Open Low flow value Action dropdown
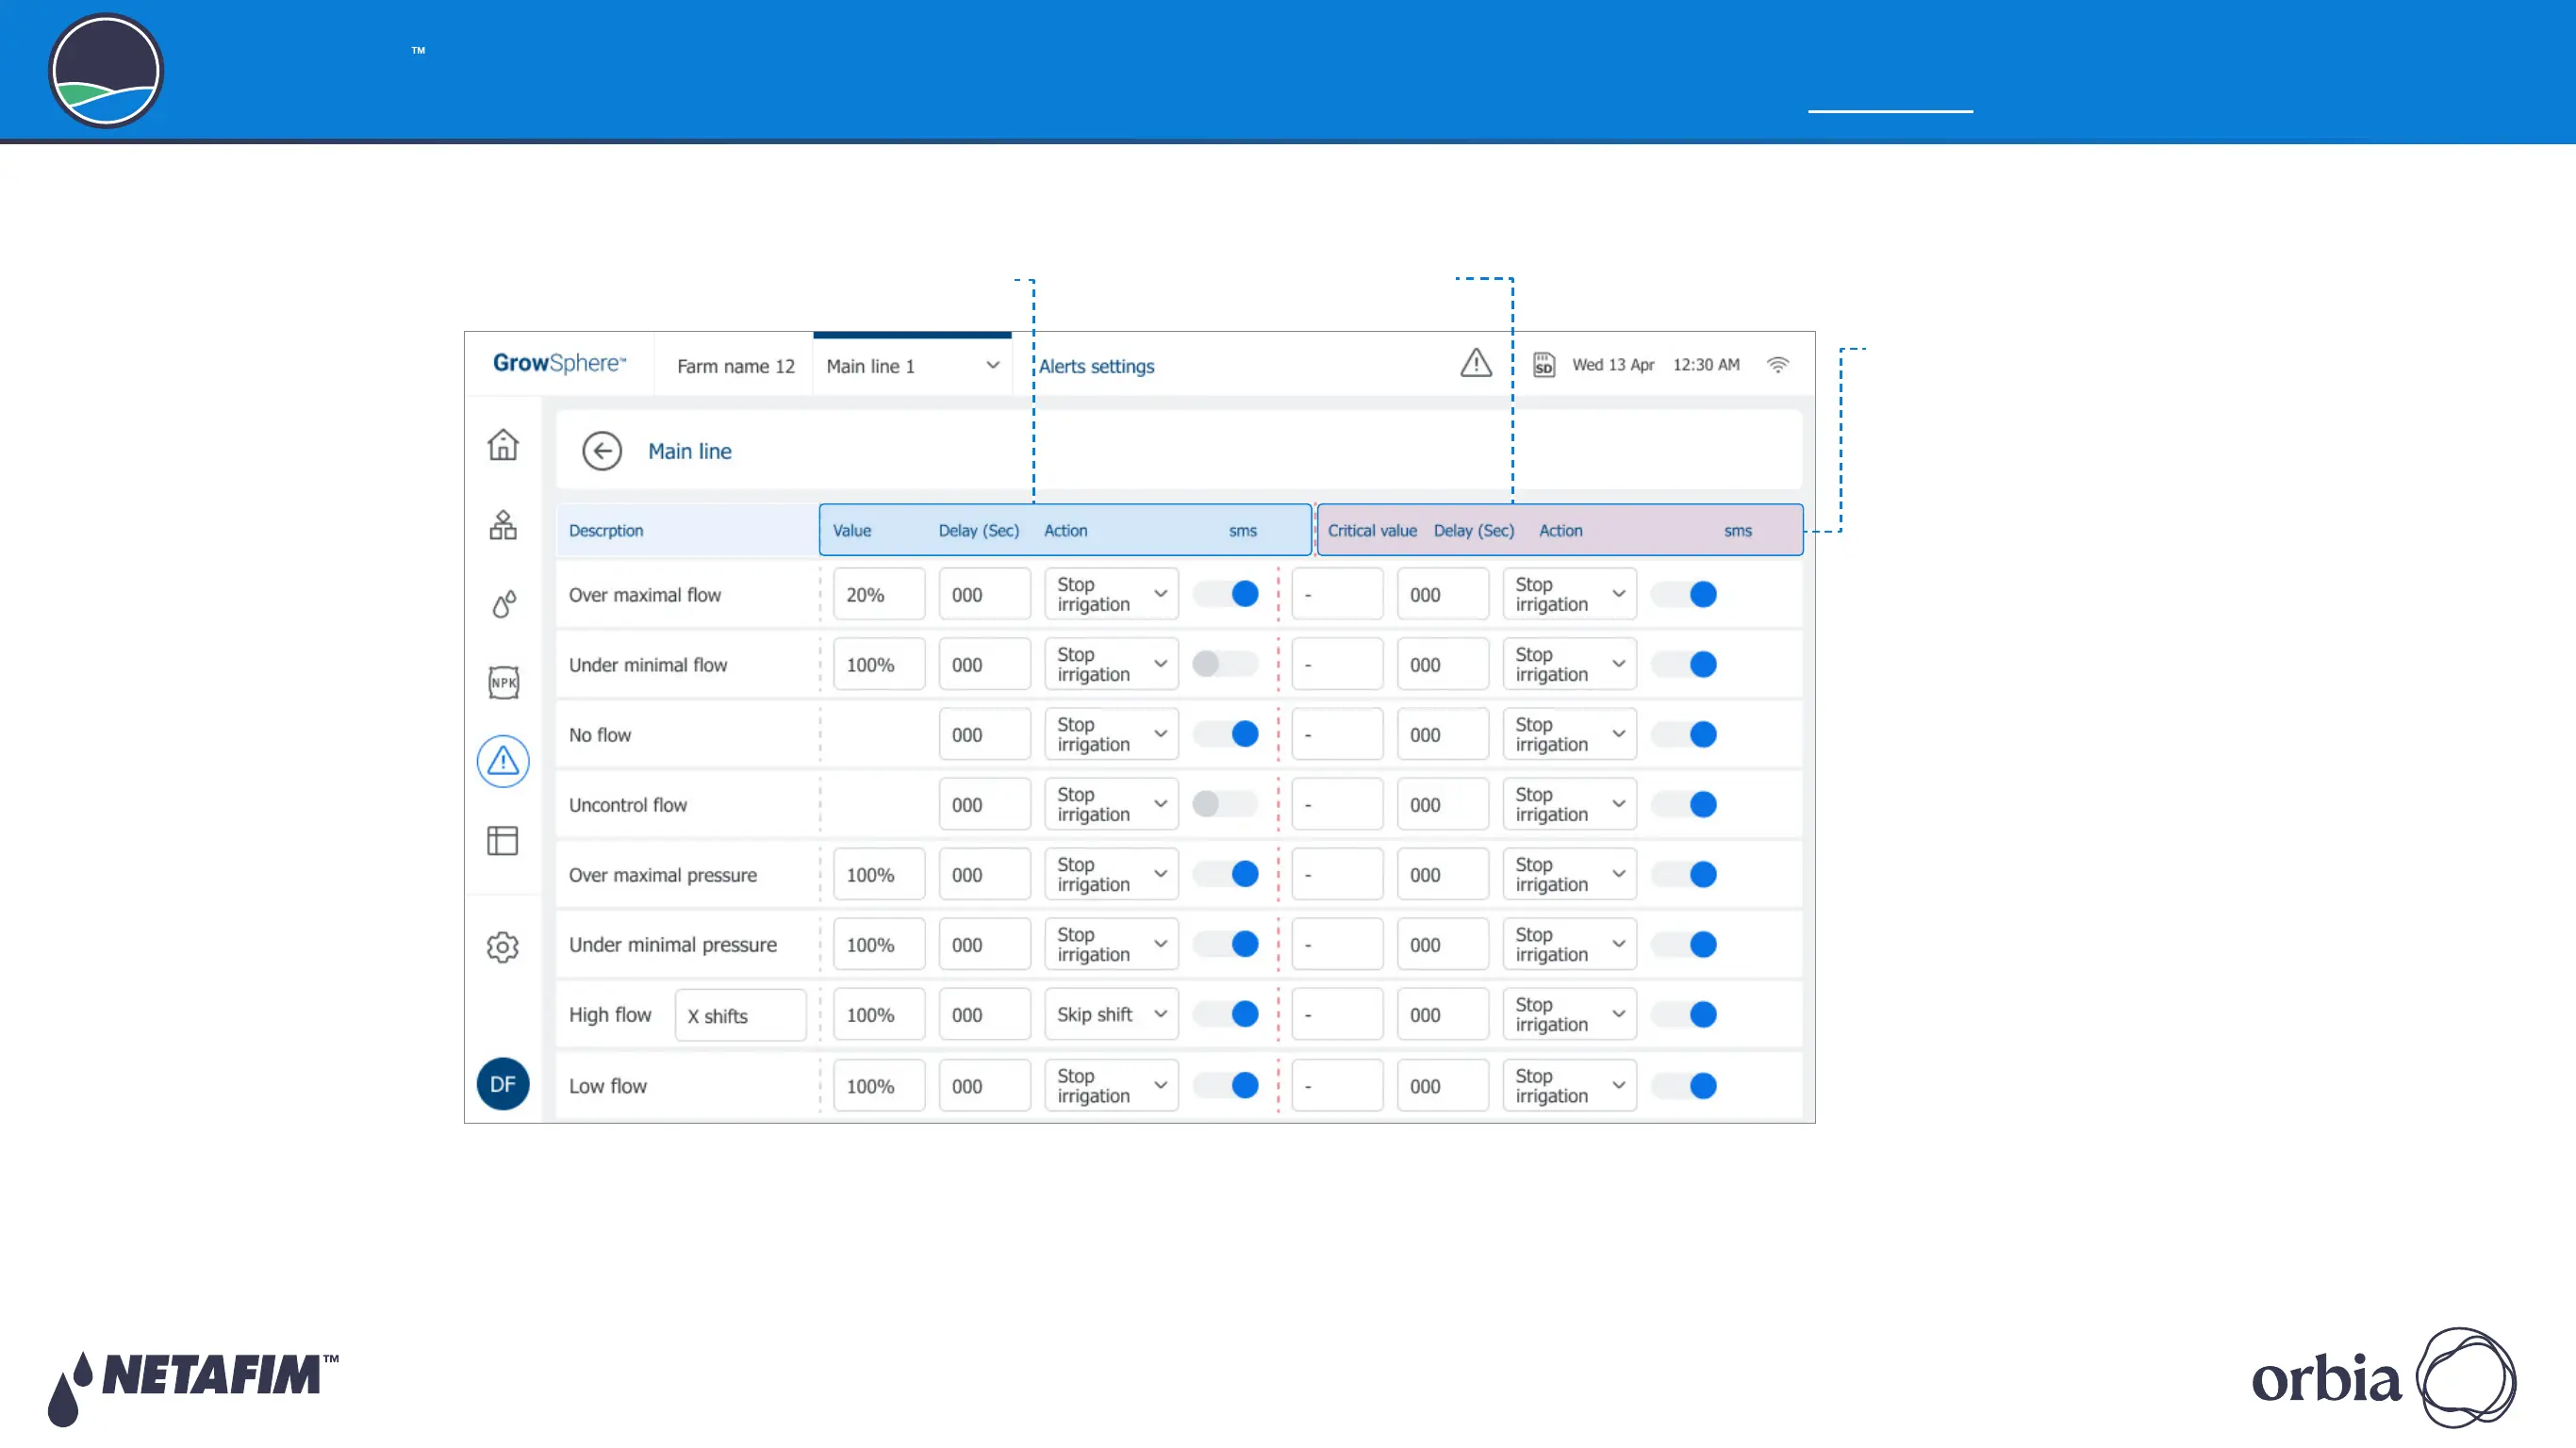 coord(1111,1085)
